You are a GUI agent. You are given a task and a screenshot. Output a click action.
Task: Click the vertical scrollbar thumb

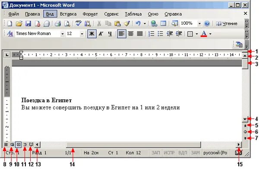coord(245,64)
